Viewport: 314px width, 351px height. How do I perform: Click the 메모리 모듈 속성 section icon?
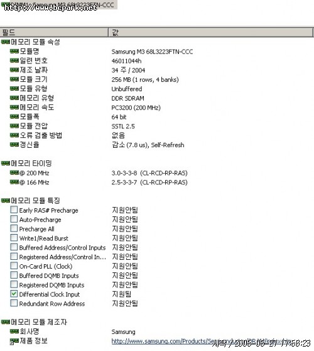6,42
